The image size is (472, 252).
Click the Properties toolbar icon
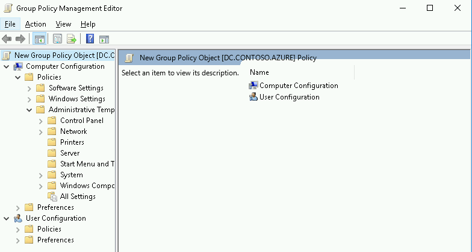click(x=57, y=39)
